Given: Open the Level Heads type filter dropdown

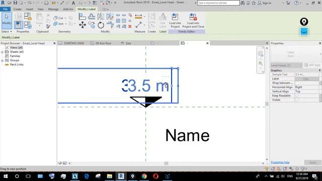Looking at the screenshot, I should click(x=286, y=65).
